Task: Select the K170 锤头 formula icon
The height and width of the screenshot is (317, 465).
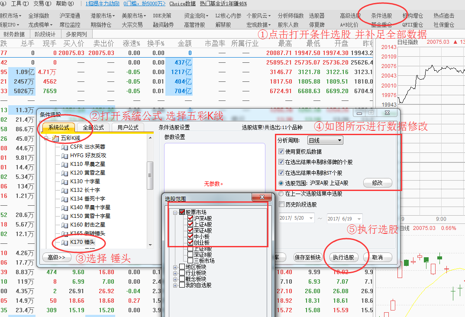Action: [x=65, y=243]
